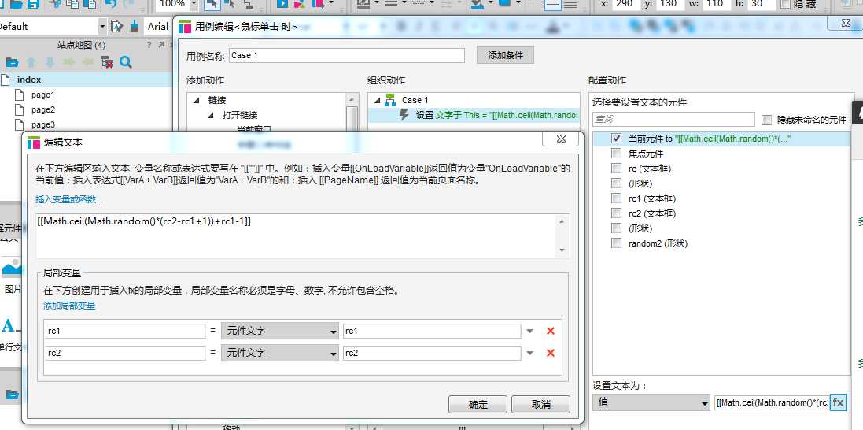
Task: Click the width field showing 110
Action: coord(719,4)
